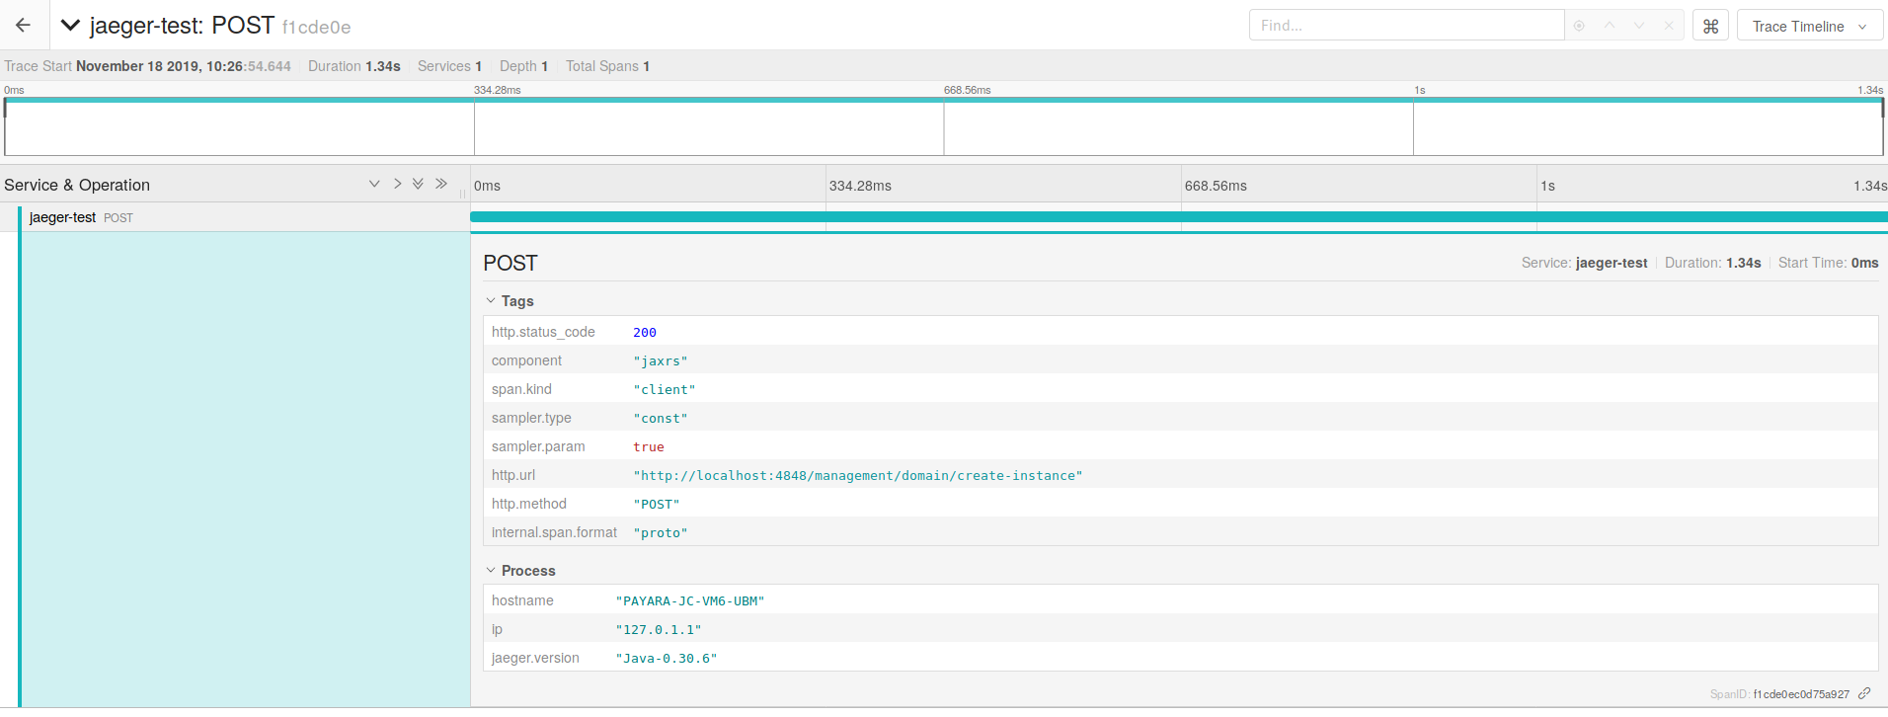The width and height of the screenshot is (1888, 717).
Task: Click the http.url tag value
Action: (x=857, y=476)
